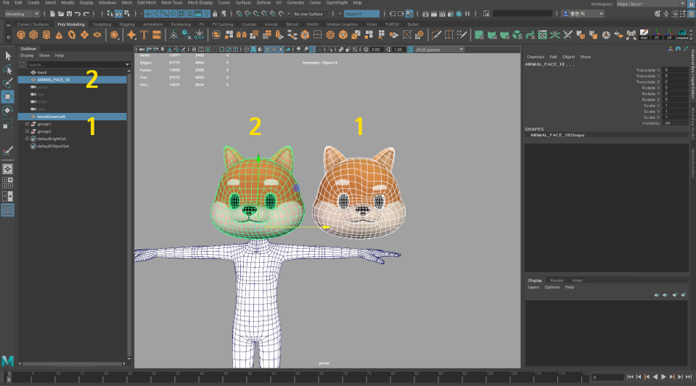Toggle pause viewport rendering button
This screenshot has height=386, width=696.
coord(468,14)
